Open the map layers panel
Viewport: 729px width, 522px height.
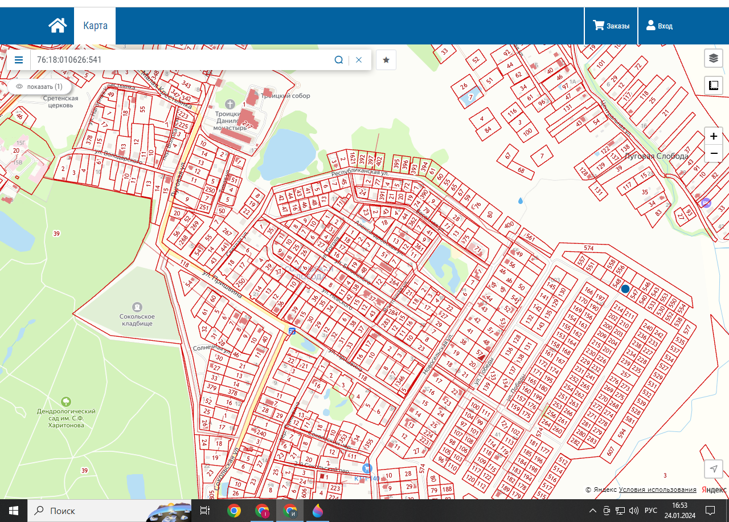[x=713, y=58]
